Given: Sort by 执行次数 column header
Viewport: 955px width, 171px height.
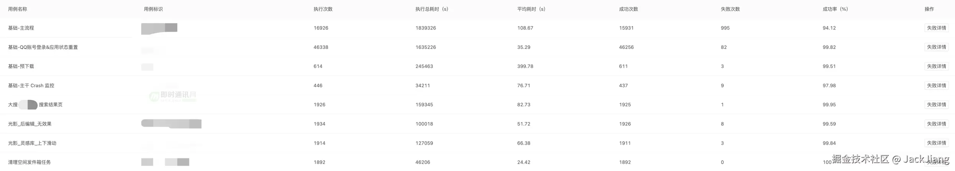Looking at the screenshot, I should pyautogui.click(x=323, y=9).
